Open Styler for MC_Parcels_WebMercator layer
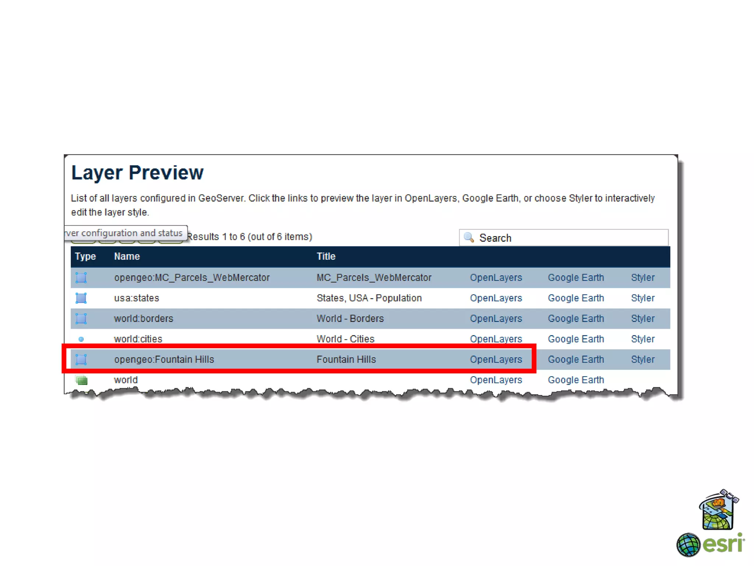The height and width of the screenshot is (566, 754). (x=642, y=277)
